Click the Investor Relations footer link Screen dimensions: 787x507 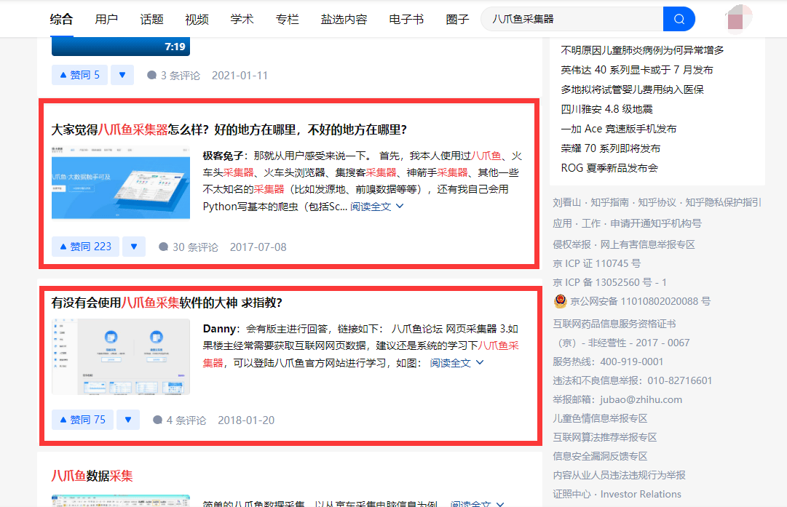tap(641, 494)
